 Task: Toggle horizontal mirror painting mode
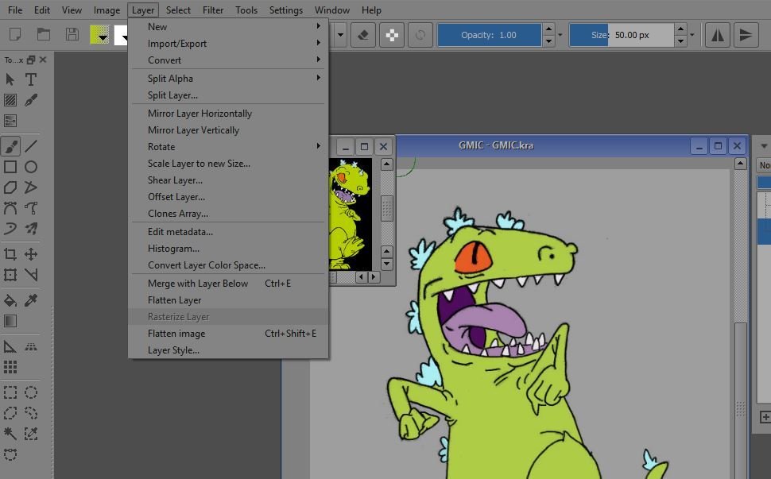point(718,35)
